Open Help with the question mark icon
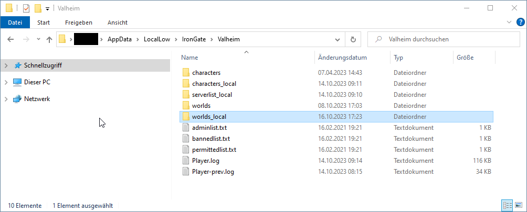Viewport: 527px width, 212px height. point(520,23)
